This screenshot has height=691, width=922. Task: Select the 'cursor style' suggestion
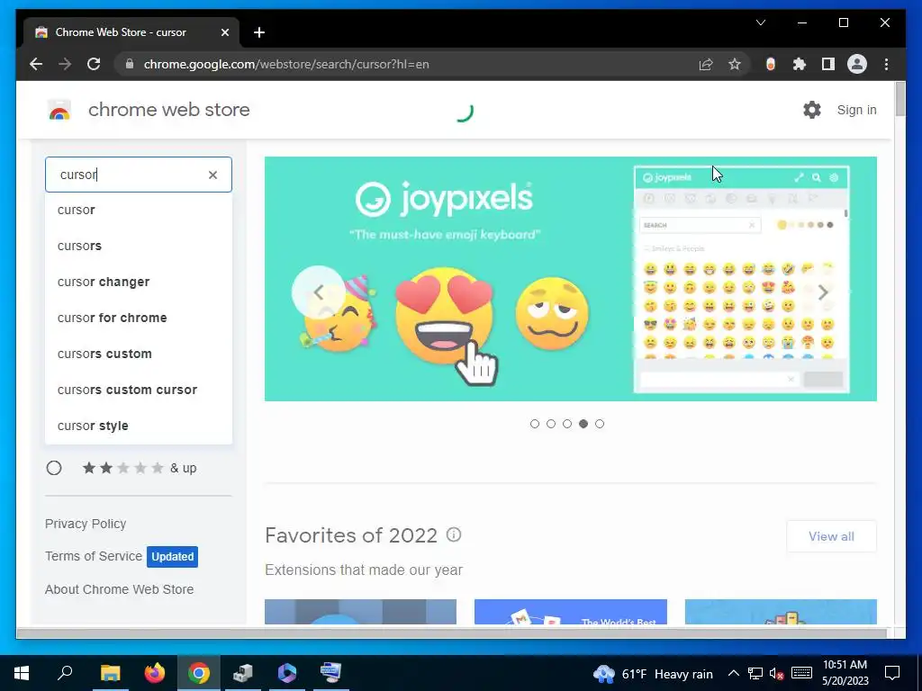139,426
